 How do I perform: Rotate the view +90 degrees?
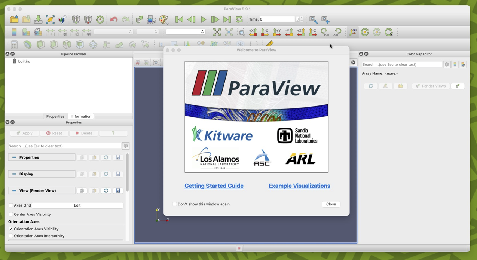pyautogui.click(x=325, y=32)
